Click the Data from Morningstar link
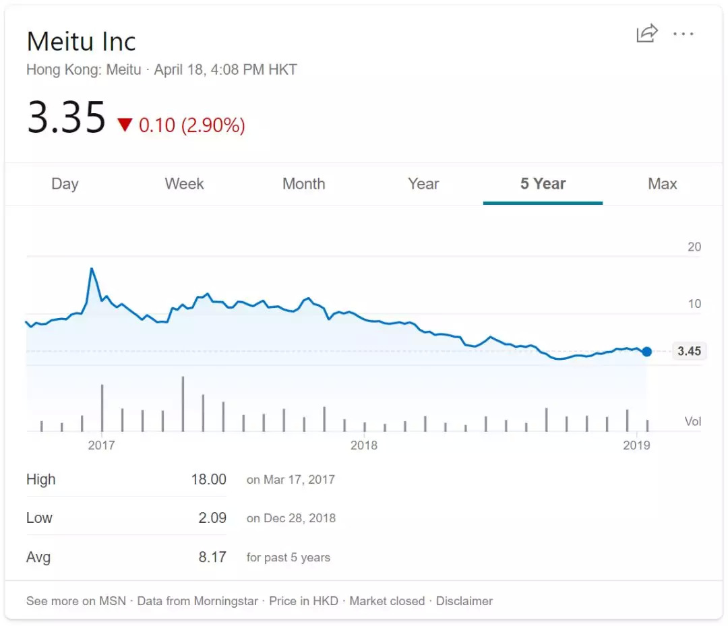This screenshot has width=728, height=626. 198,600
